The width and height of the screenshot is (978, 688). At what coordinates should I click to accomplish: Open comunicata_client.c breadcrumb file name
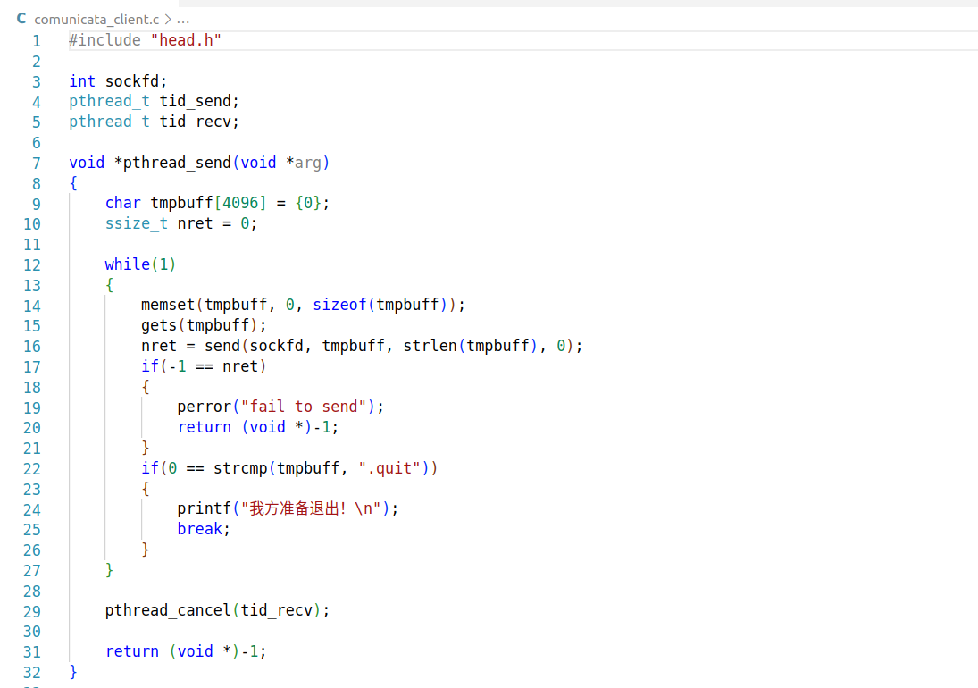[x=96, y=20]
